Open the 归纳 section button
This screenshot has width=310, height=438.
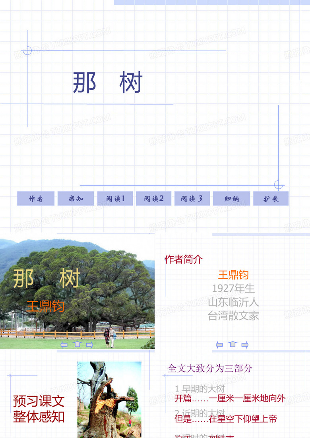click(232, 199)
